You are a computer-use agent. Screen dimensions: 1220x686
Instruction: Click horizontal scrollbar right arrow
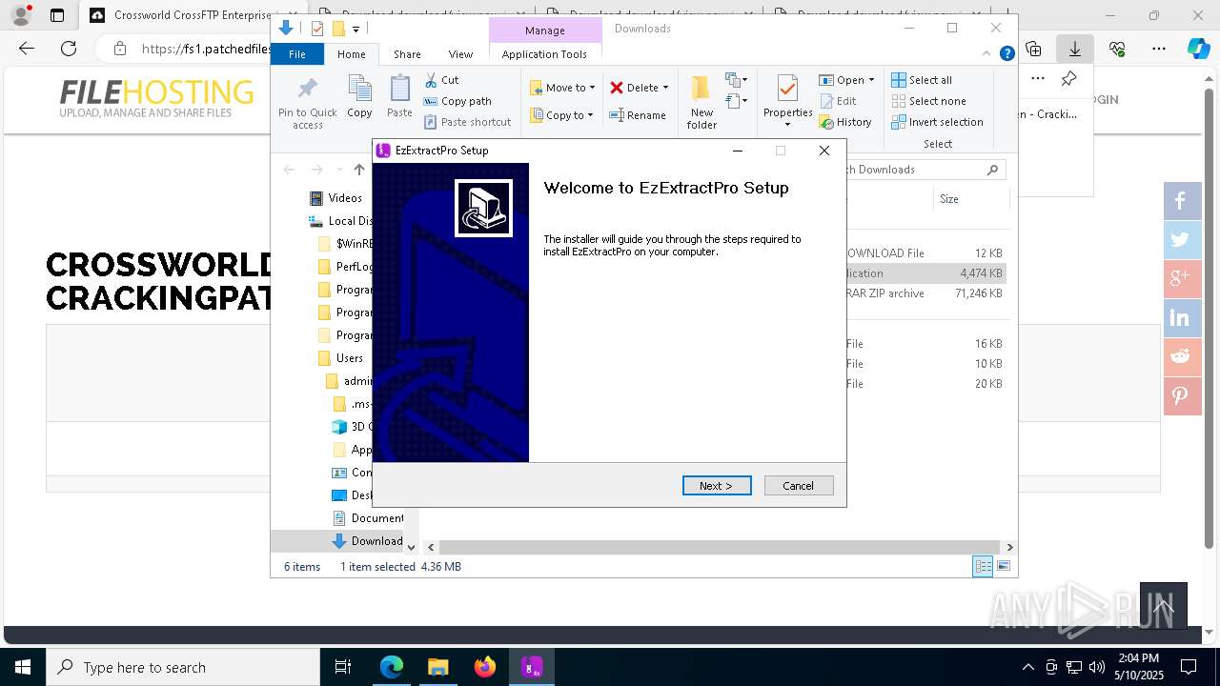(x=1009, y=547)
